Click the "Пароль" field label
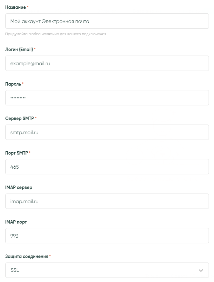214x282 pixels. coord(13,84)
